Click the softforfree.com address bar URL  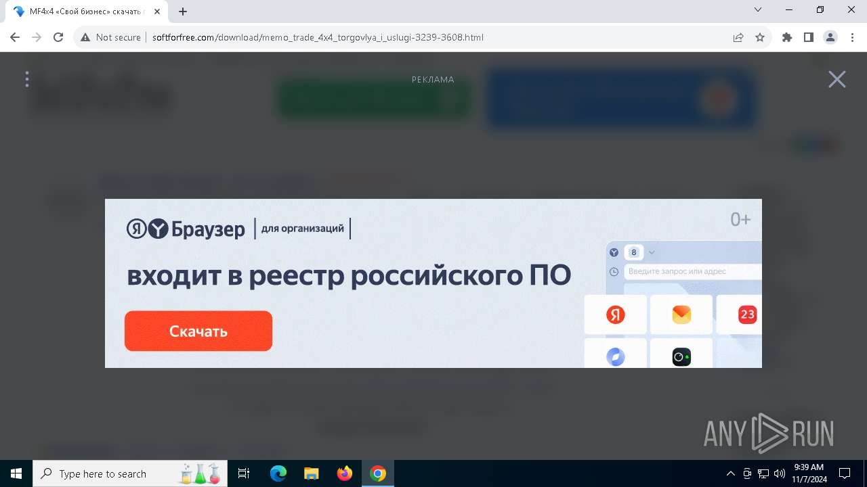coord(318,37)
